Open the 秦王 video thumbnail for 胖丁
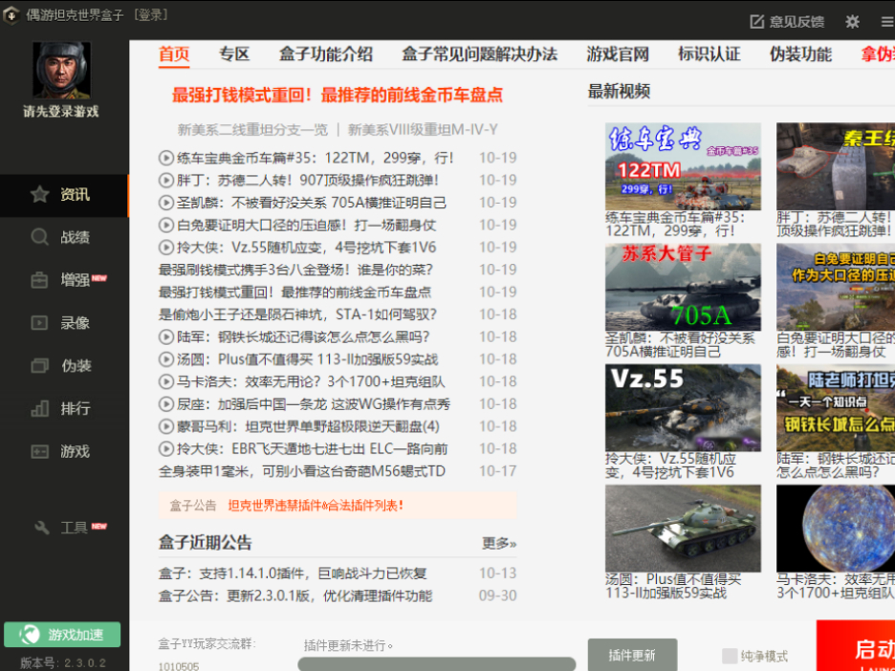This screenshot has height=671, width=895. [x=836, y=166]
